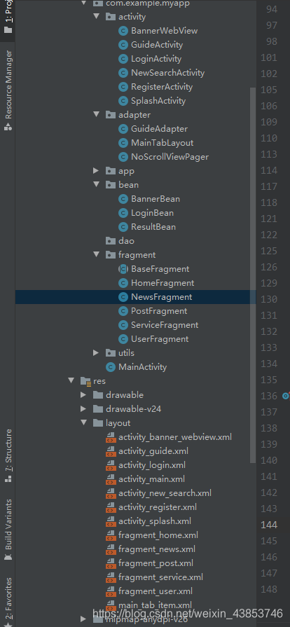Select activity_splash.xml file

click(x=154, y=521)
